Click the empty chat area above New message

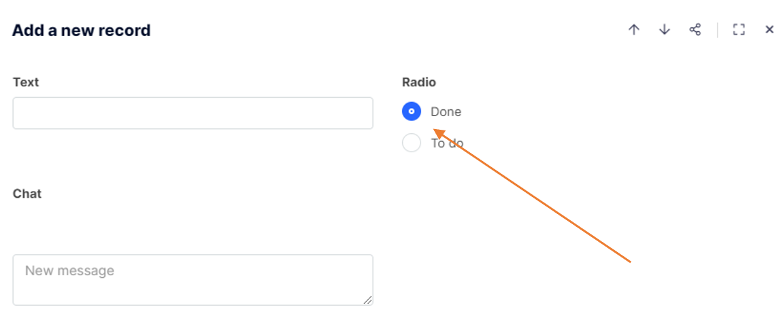pos(193,228)
